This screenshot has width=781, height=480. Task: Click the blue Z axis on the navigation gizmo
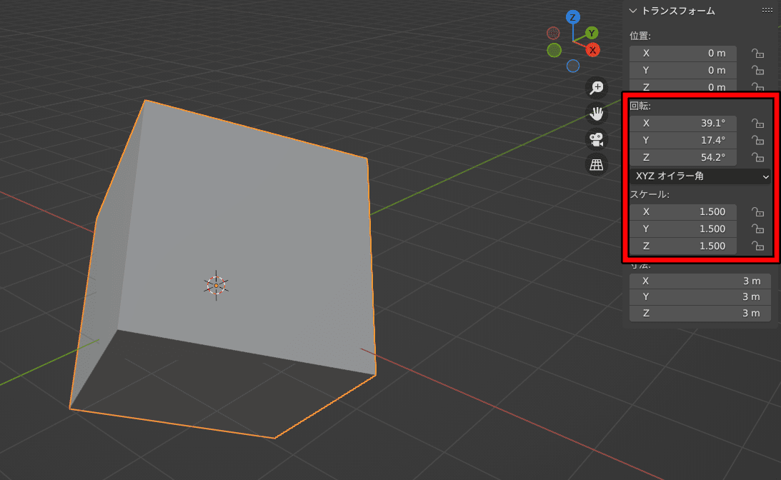point(573,16)
